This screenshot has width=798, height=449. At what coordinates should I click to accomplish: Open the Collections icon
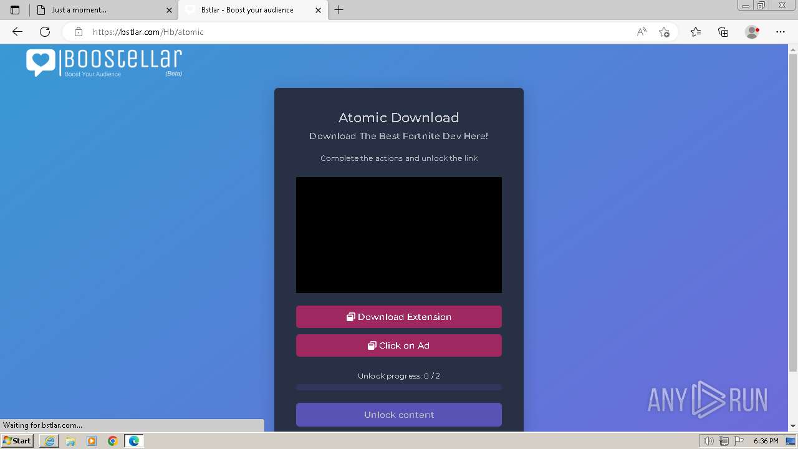tap(723, 32)
